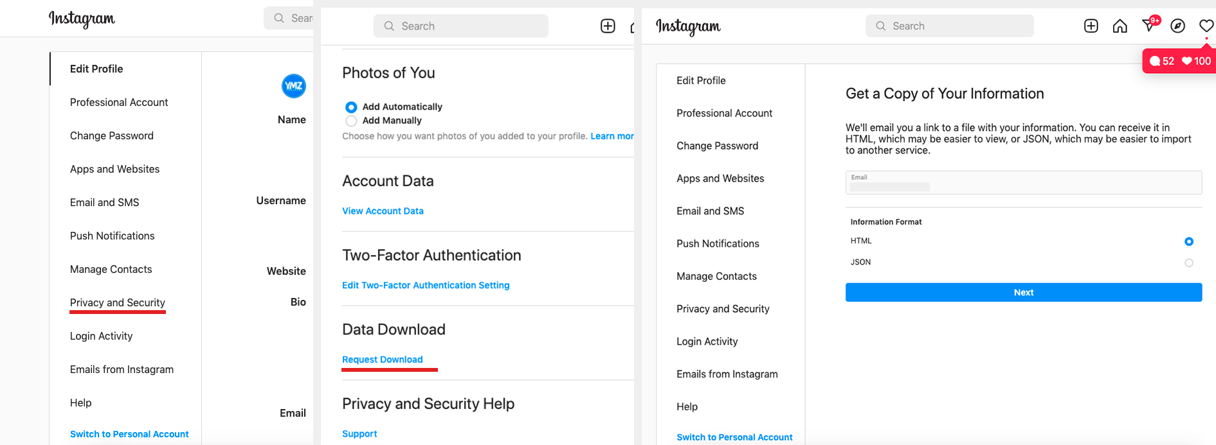Click the Information Format label
The width and height of the screenshot is (1216, 445).
886,222
